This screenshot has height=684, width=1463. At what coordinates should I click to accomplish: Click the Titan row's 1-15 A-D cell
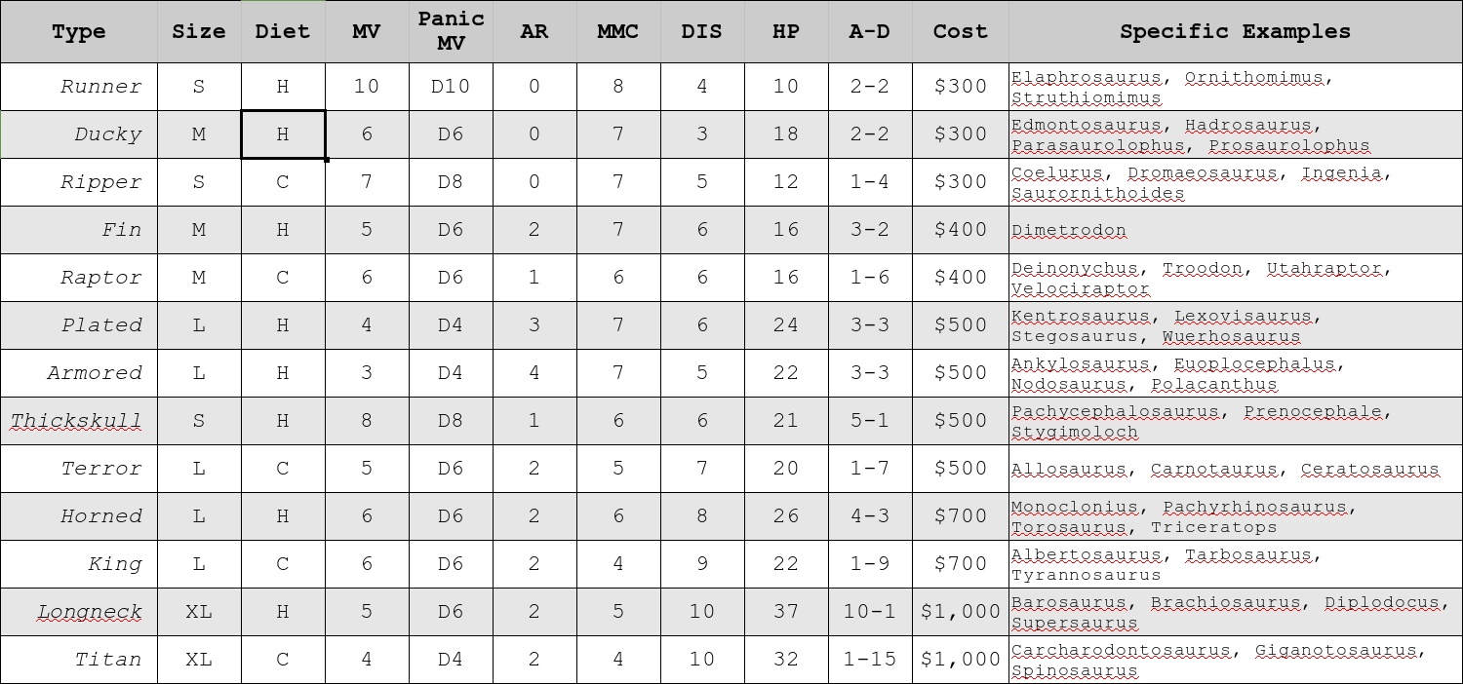coord(869,660)
